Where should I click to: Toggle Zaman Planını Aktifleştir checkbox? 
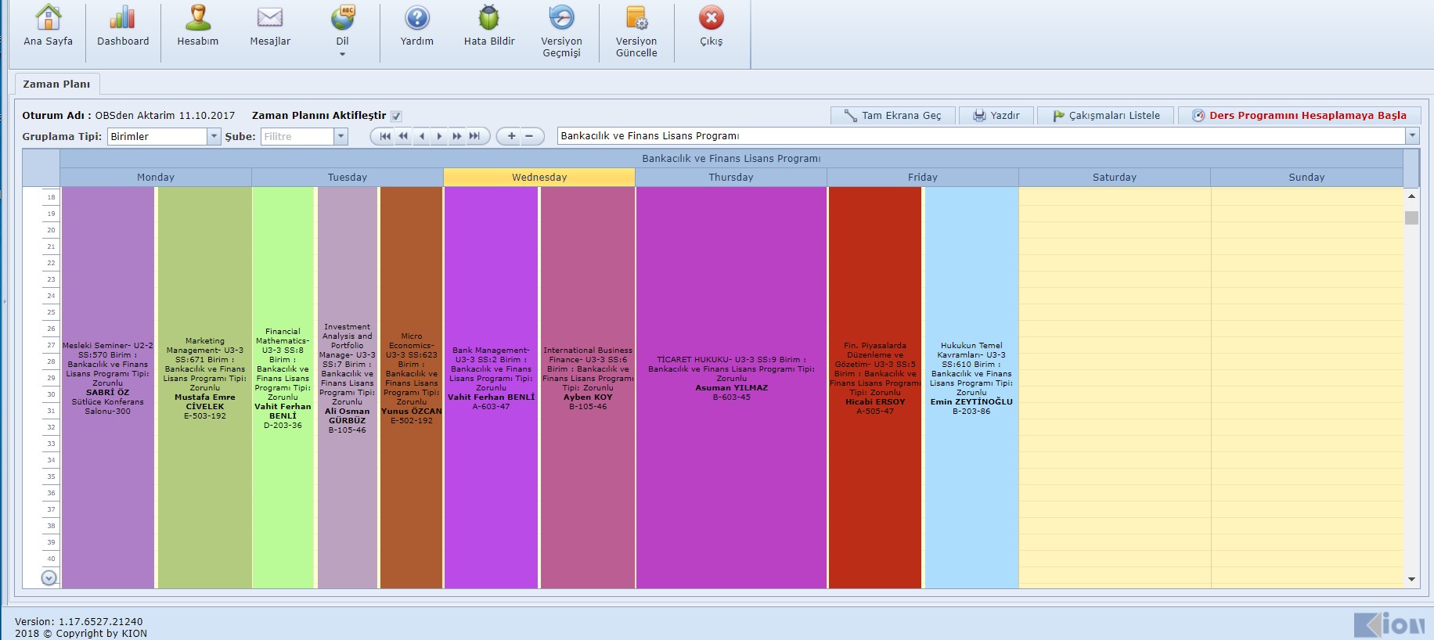[396, 116]
